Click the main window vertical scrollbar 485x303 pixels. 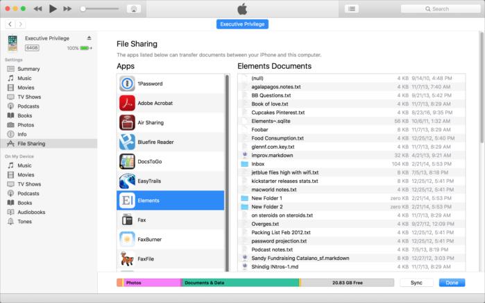pos(482,87)
